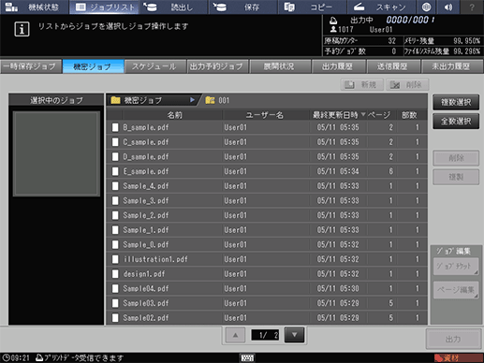Click the 001 folder icon in breadcrumb
Viewport: 484px width, 363px height.
pos(210,100)
